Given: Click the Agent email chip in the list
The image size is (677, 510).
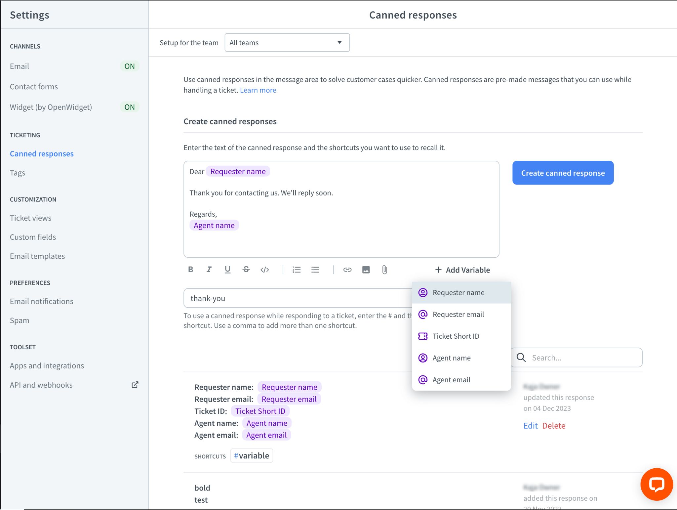Looking at the screenshot, I should [266, 435].
